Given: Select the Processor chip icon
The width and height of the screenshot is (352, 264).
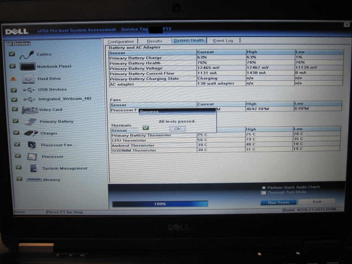Looking at the screenshot, I should tap(32, 157).
